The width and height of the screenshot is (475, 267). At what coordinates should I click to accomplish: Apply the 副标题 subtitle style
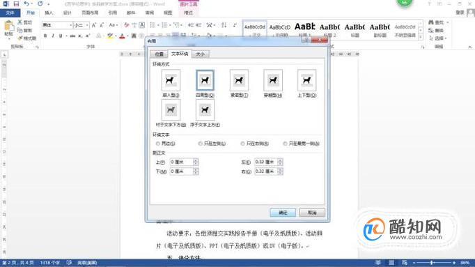380,30
